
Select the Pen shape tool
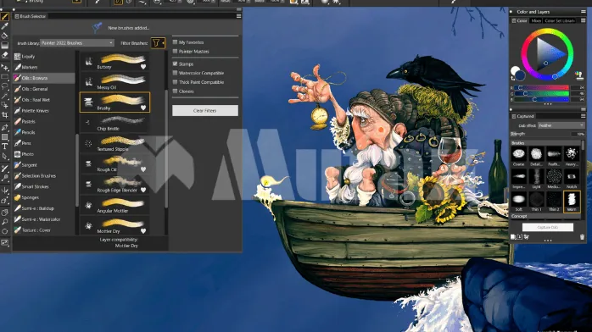coord(4,128)
